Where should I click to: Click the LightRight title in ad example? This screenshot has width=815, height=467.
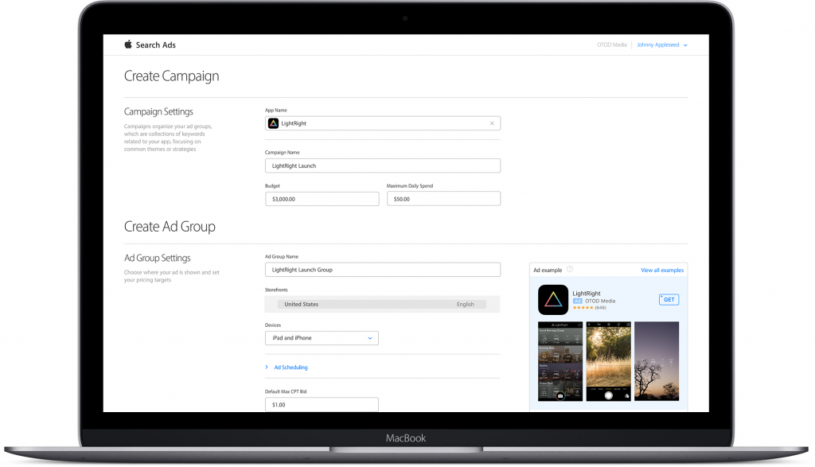pos(587,294)
